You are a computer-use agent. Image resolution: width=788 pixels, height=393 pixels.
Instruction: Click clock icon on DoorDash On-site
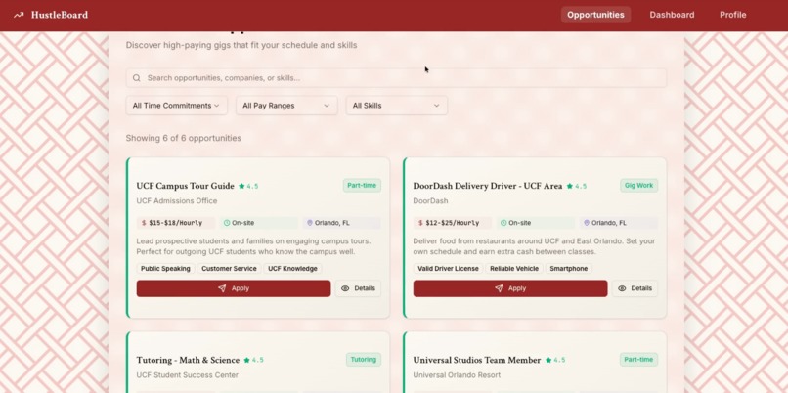[x=503, y=223]
